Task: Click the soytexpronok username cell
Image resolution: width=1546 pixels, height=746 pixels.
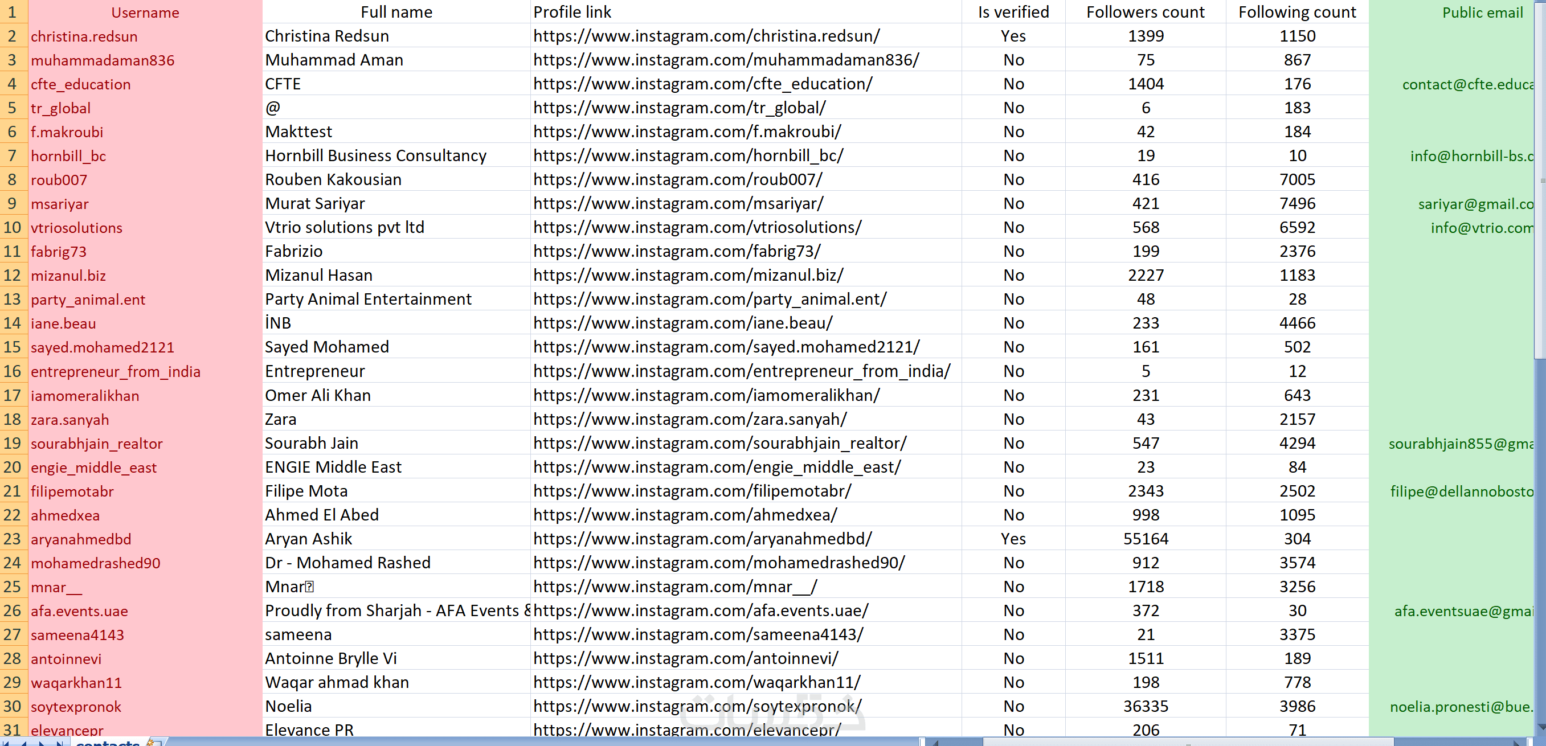Action: tap(76, 706)
